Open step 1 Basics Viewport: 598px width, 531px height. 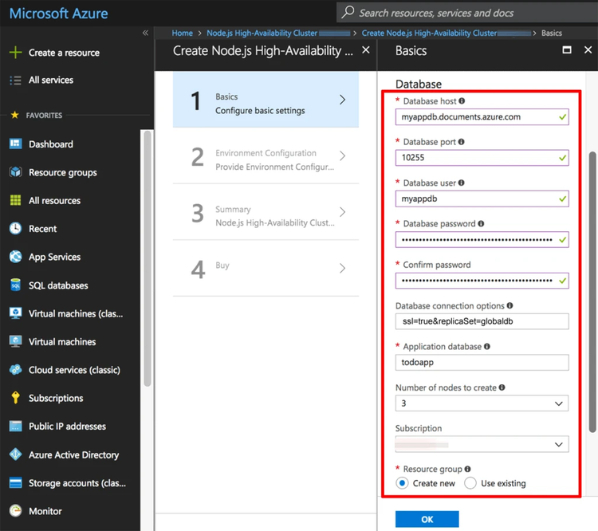point(266,100)
